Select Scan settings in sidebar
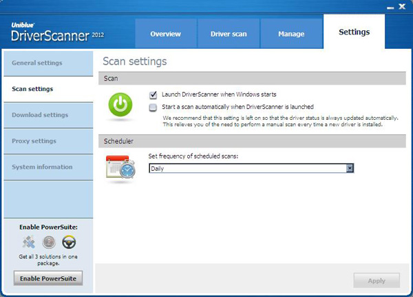 tap(48, 89)
